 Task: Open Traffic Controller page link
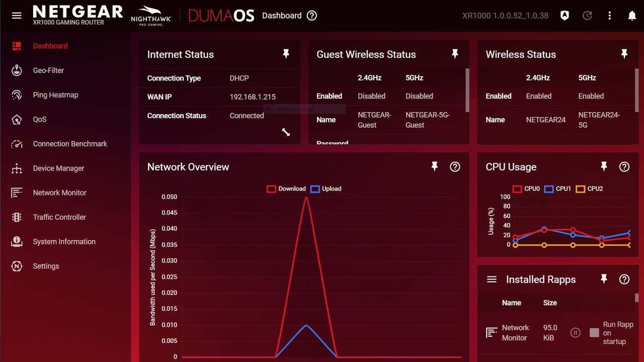59,217
